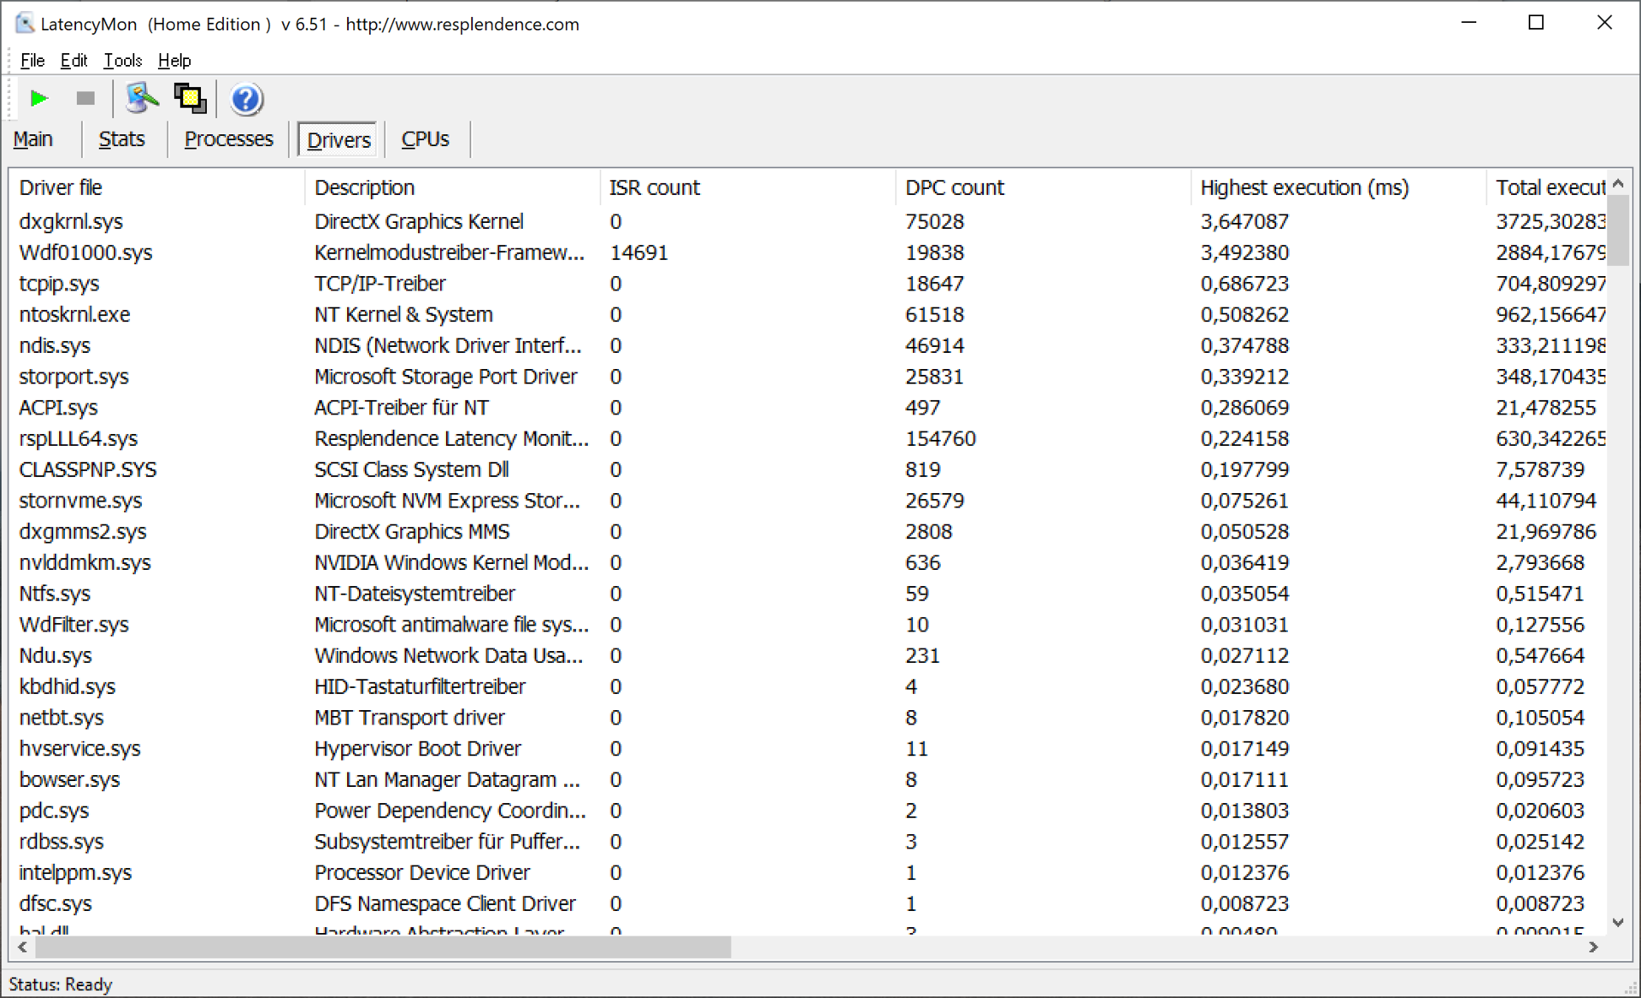Open the File menu

(32, 61)
